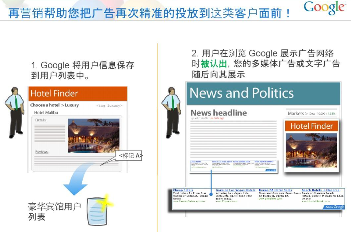The image size is (351, 232).
Task: Click the 'By John Smith' byline
Action: (199, 118)
